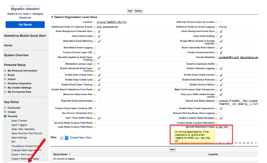Click orange help icon for Ignored Attachment Types

(216, 127)
